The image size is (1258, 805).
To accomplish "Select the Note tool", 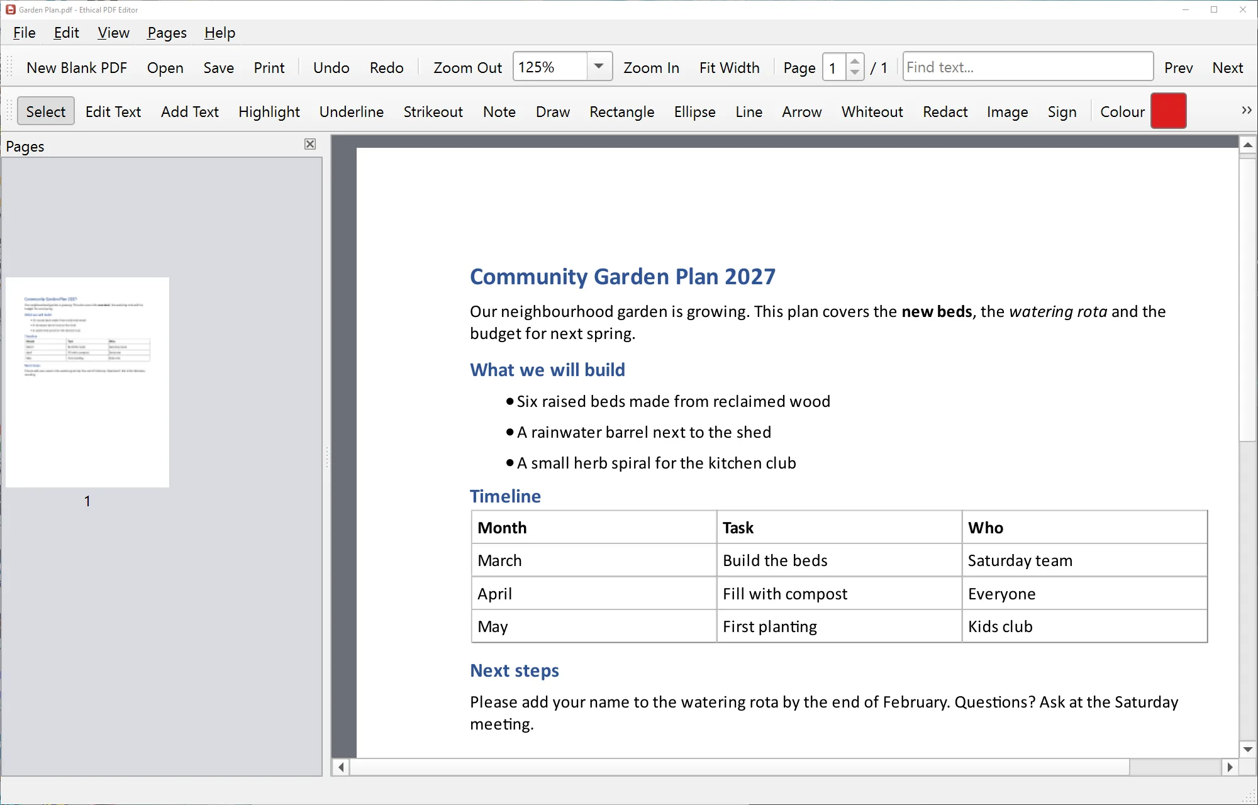I will point(499,111).
